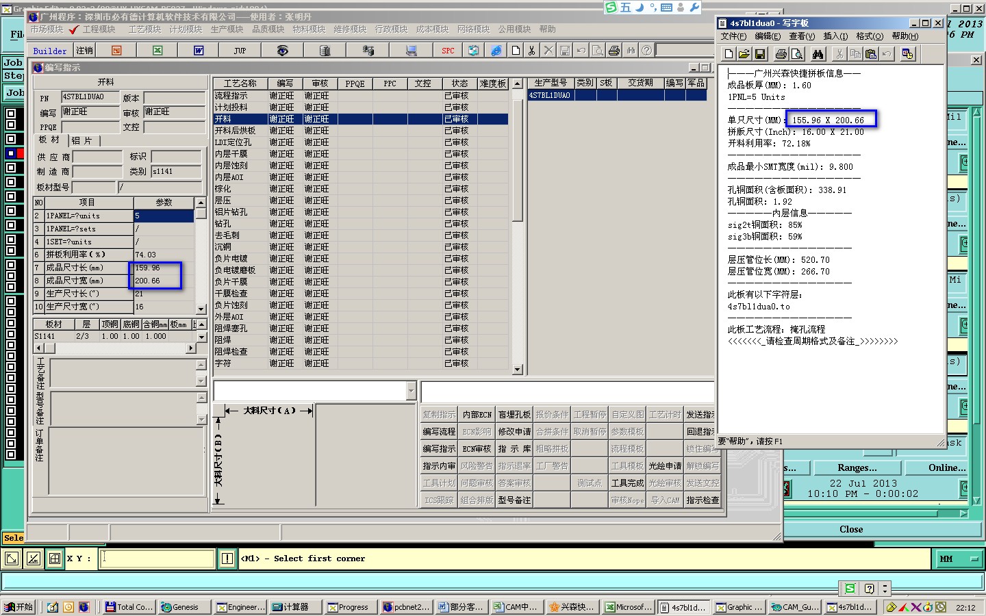
Task: Click the orange PowerPoint-style toolbar icon
Action: pyautogui.click(x=116, y=51)
